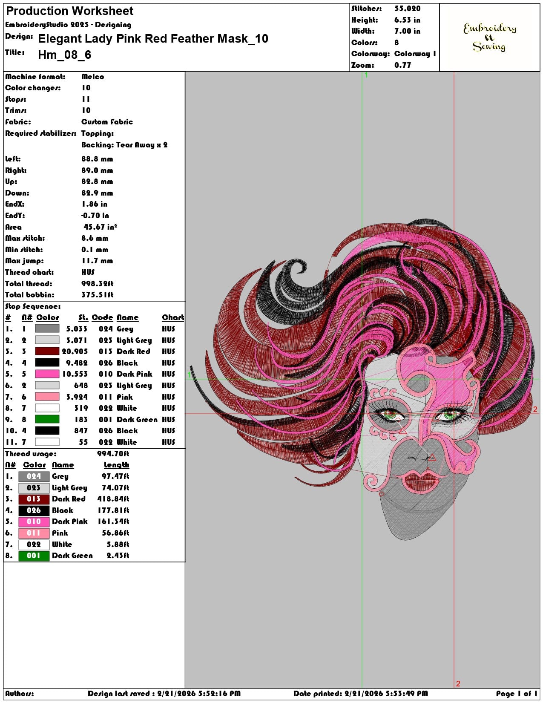
Task: Click the 024 Grey thread usage swatch
Action: pyautogui.click(x=34, y=476)
